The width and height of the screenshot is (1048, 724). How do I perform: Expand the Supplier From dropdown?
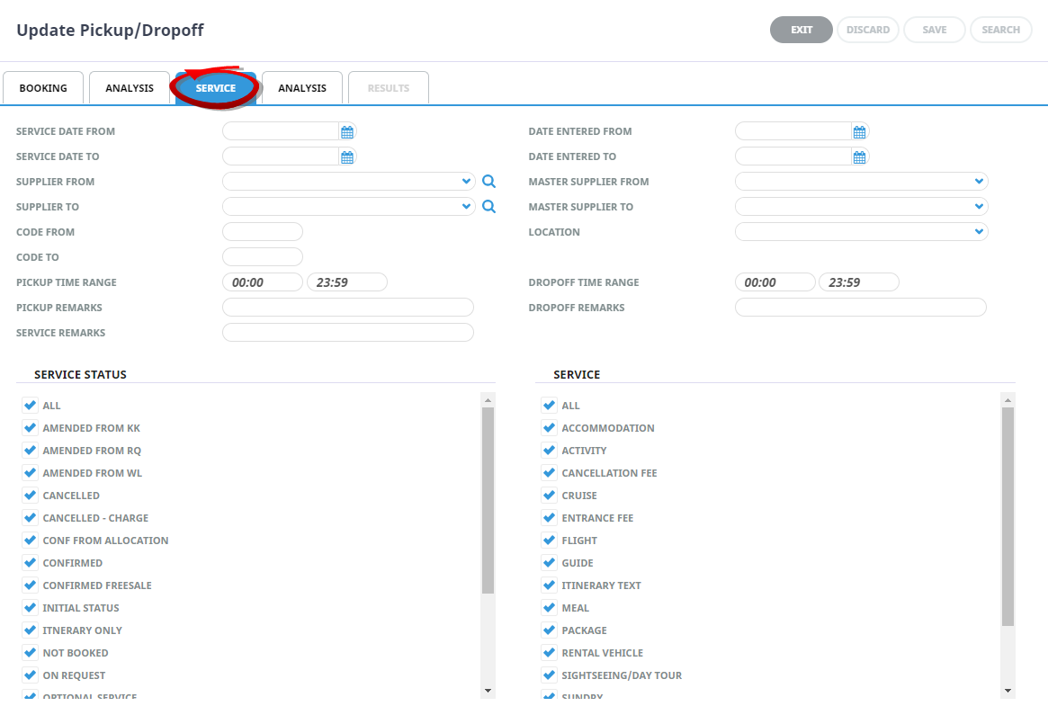(x=466, y=182)
